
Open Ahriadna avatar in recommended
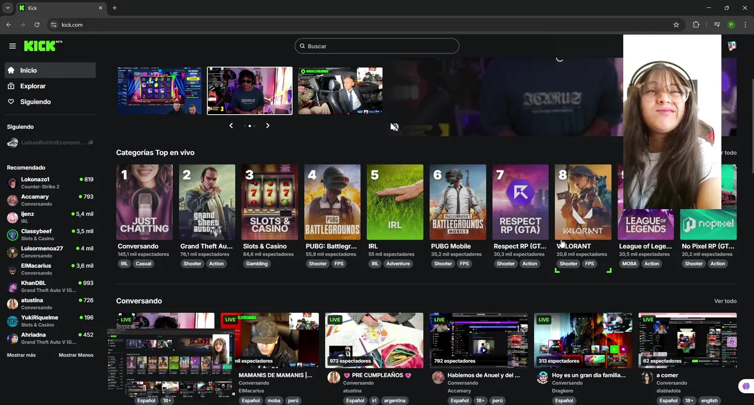click(12, 338)
